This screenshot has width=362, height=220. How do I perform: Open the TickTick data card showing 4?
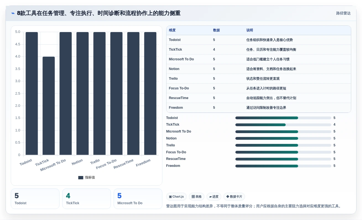[87, 199]
